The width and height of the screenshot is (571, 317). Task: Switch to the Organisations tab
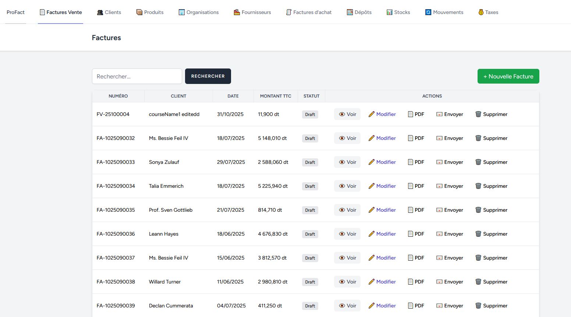pos(199,12)
